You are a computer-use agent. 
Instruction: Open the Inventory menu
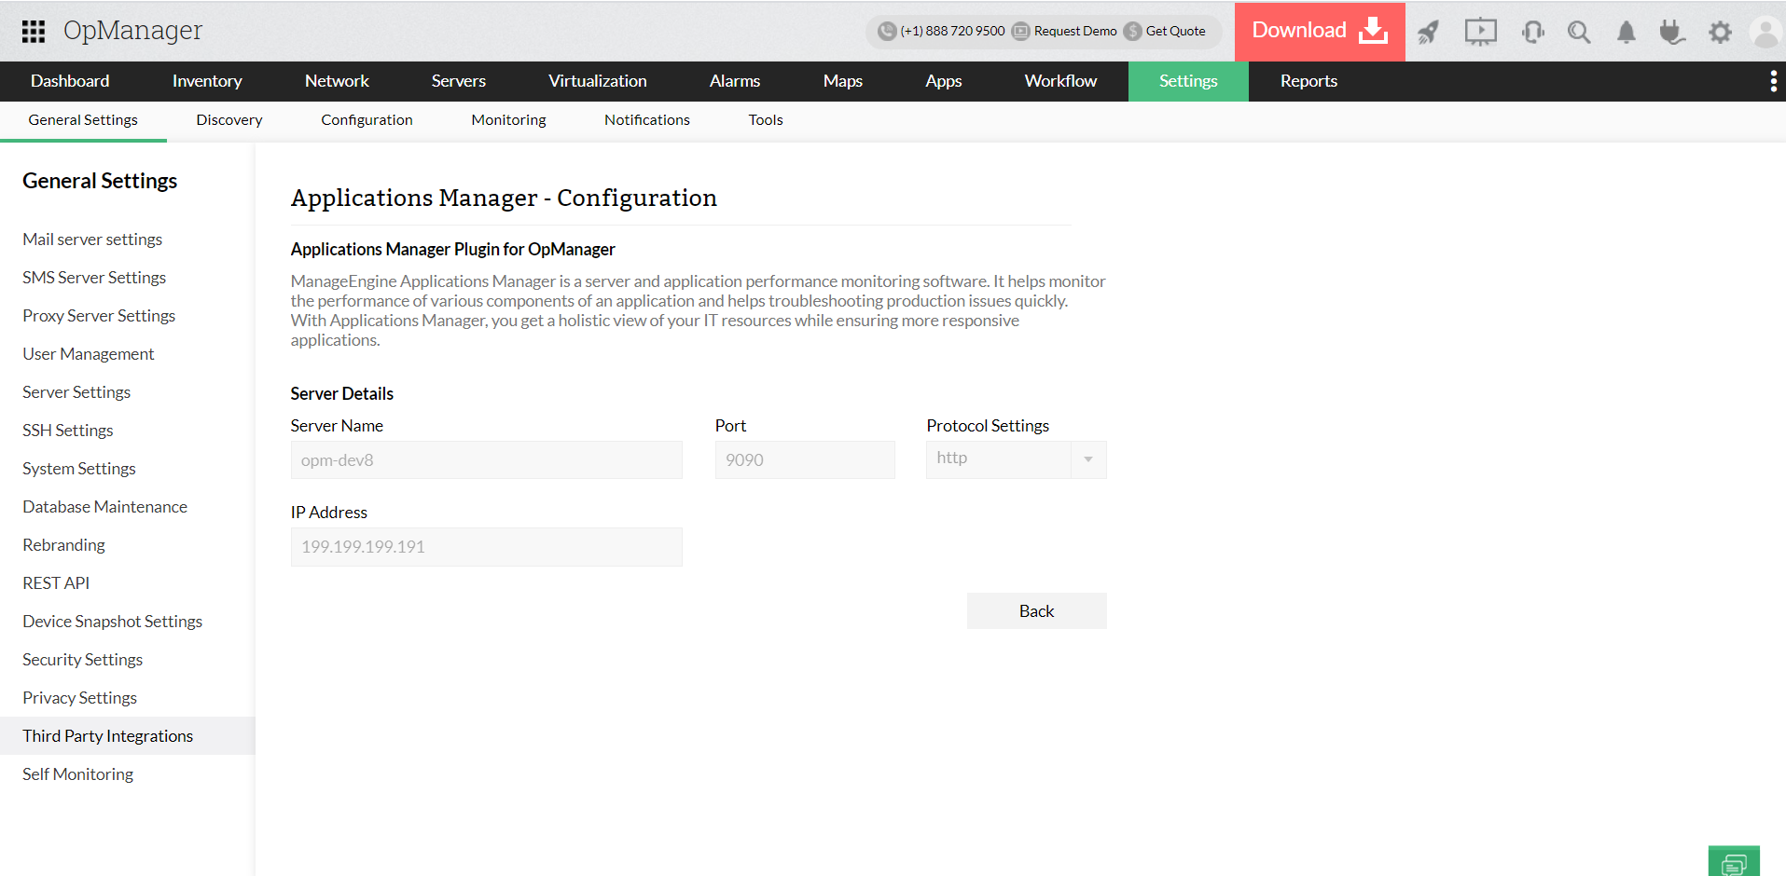pos(207,82)
